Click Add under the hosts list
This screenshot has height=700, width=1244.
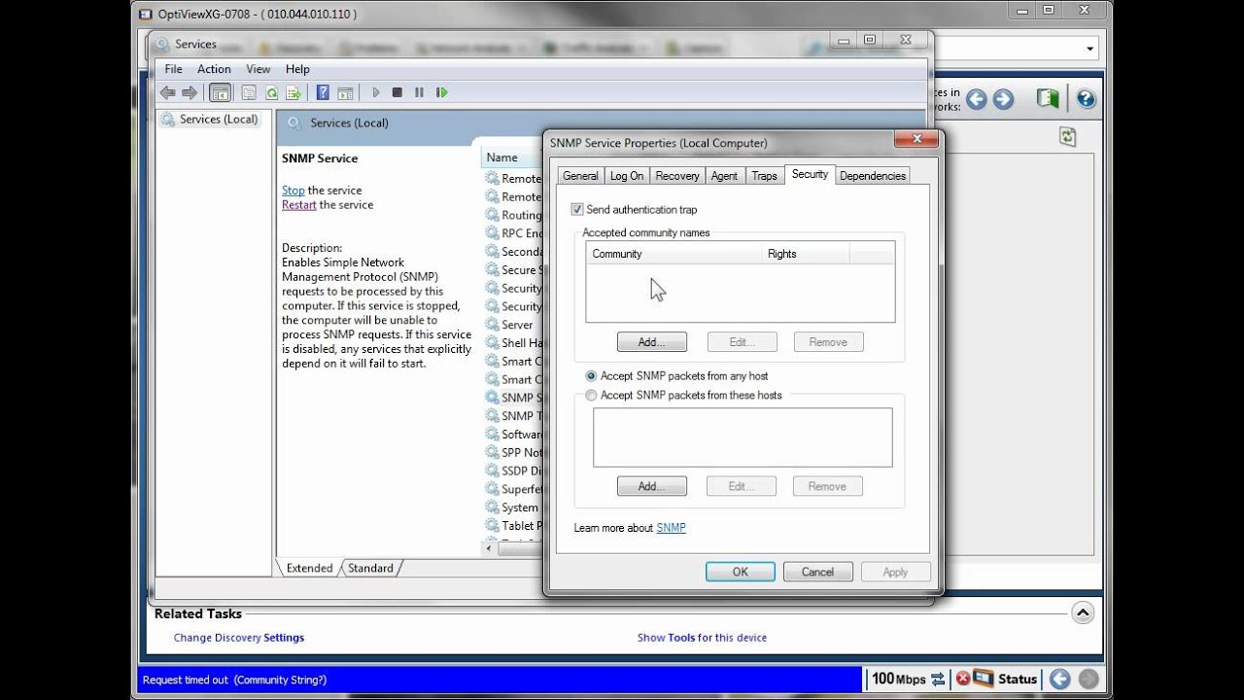pos(652,486)
